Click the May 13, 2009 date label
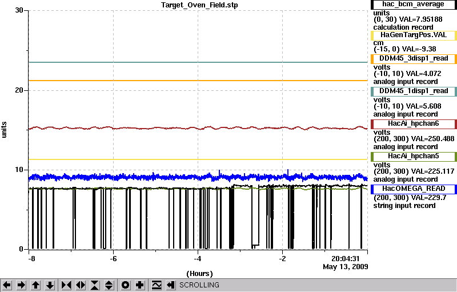The width and height of the screenshot is (457, 292). tap(346, 267)
